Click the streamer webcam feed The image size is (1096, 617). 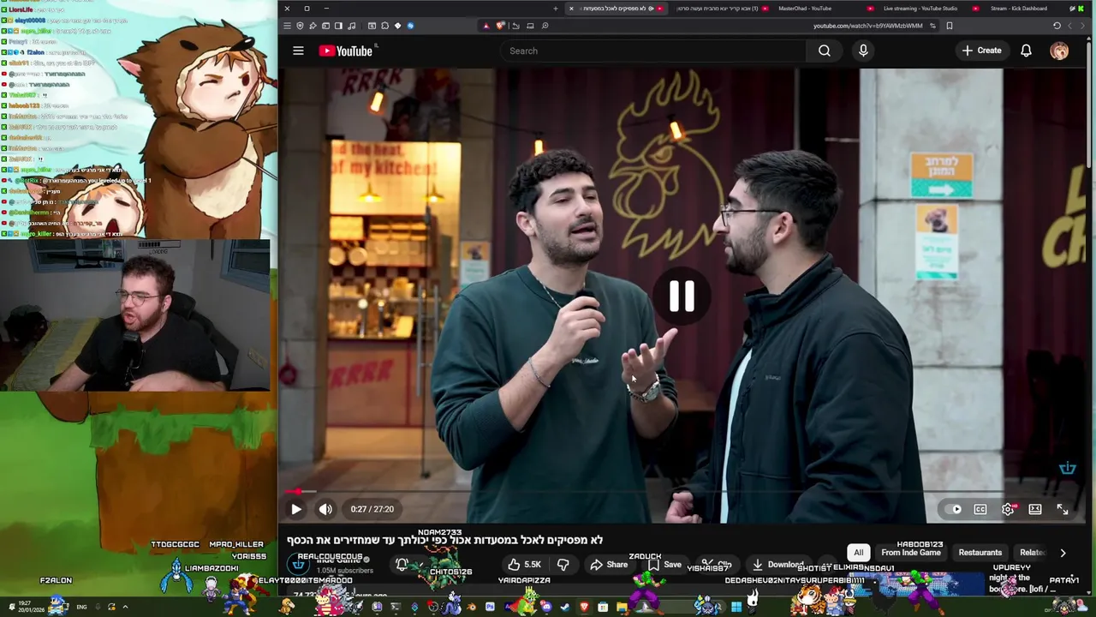135,315
